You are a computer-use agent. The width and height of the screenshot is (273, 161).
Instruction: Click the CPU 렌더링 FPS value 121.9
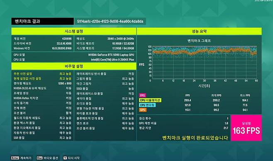click(188, 105)
